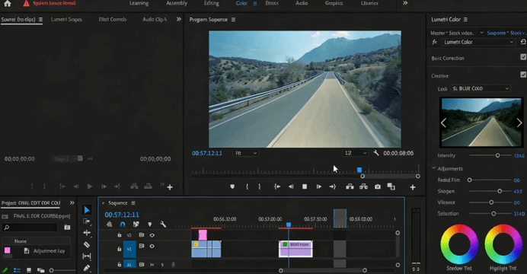Collapse the Adjustments section
Screen dimensions: 527x274
click(x=433, y=168)
